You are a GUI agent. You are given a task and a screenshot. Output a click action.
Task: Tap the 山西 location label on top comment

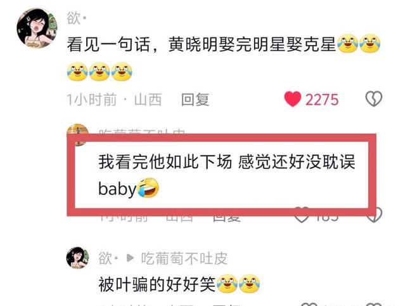[148, 100]
